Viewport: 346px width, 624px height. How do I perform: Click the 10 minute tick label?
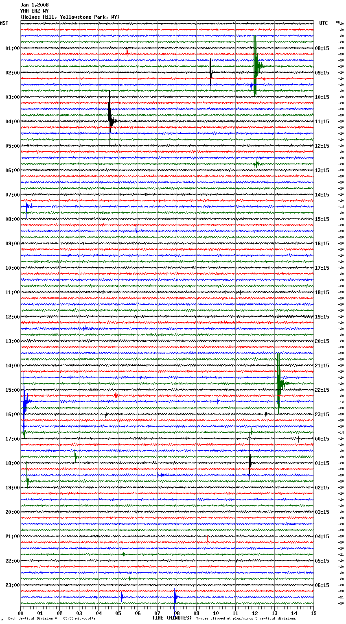point(216,613)
